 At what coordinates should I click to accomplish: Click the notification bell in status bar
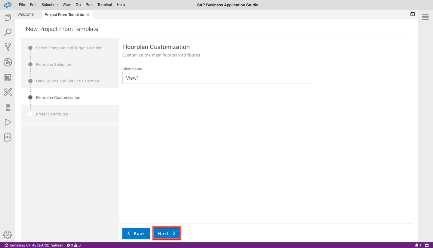point(418,245)
